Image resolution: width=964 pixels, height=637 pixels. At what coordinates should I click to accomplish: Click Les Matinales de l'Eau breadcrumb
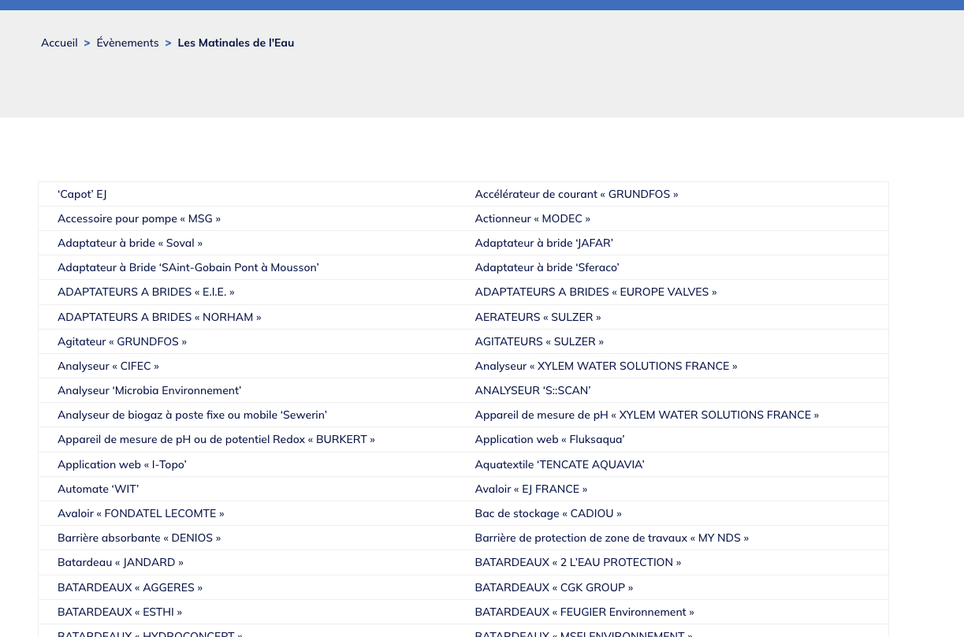(x=236, y=43)
